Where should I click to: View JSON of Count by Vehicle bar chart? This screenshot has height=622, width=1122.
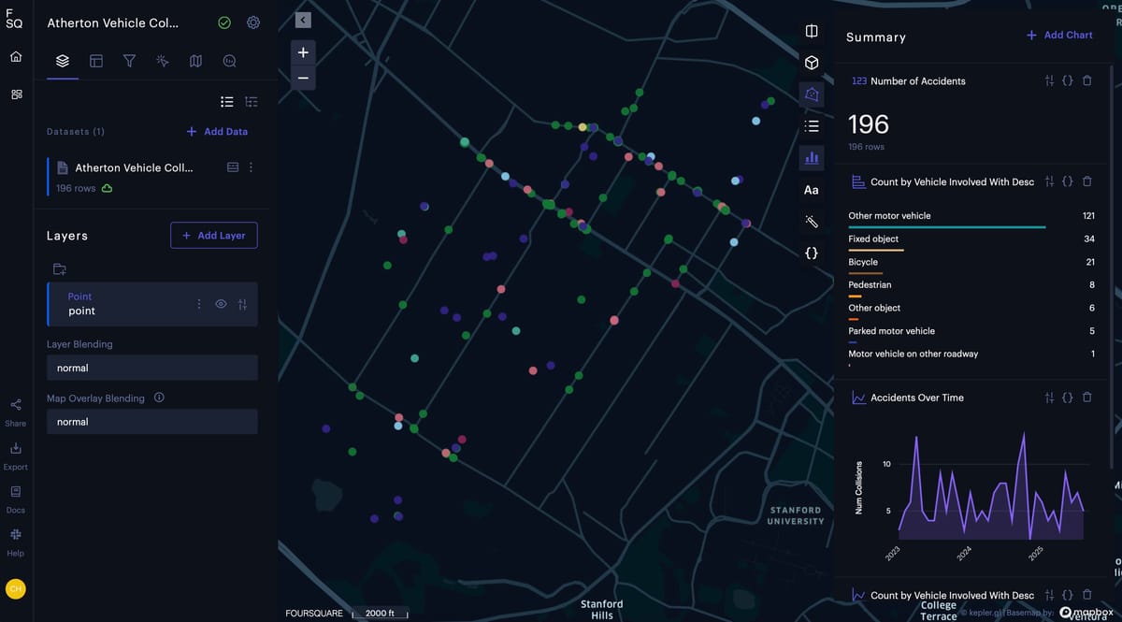1068,181
